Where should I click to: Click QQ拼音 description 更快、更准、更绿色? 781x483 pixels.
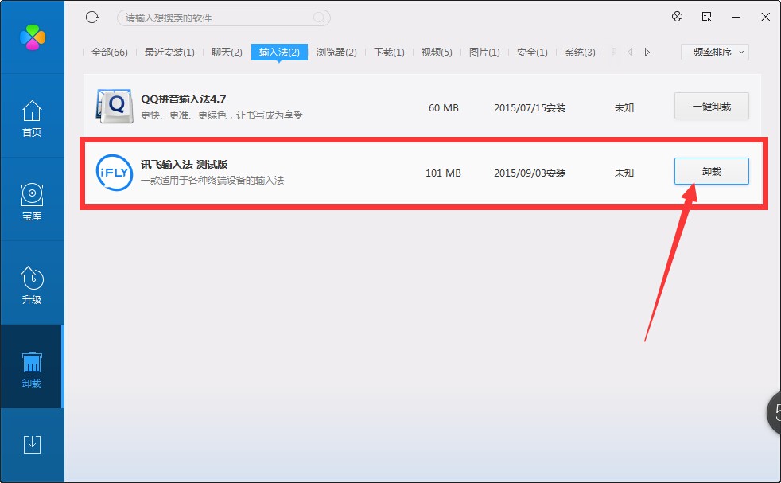coord(222,115)
